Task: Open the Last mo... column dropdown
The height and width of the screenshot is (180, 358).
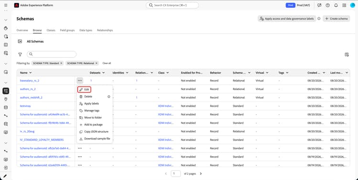Action: pos(347,73)
